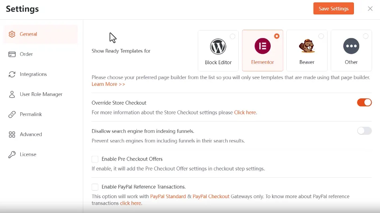Viewport: 380px width, 213px height.
Task: Select the Other page builder radio button
Action: pyautogui.click(x=366, y=36)
